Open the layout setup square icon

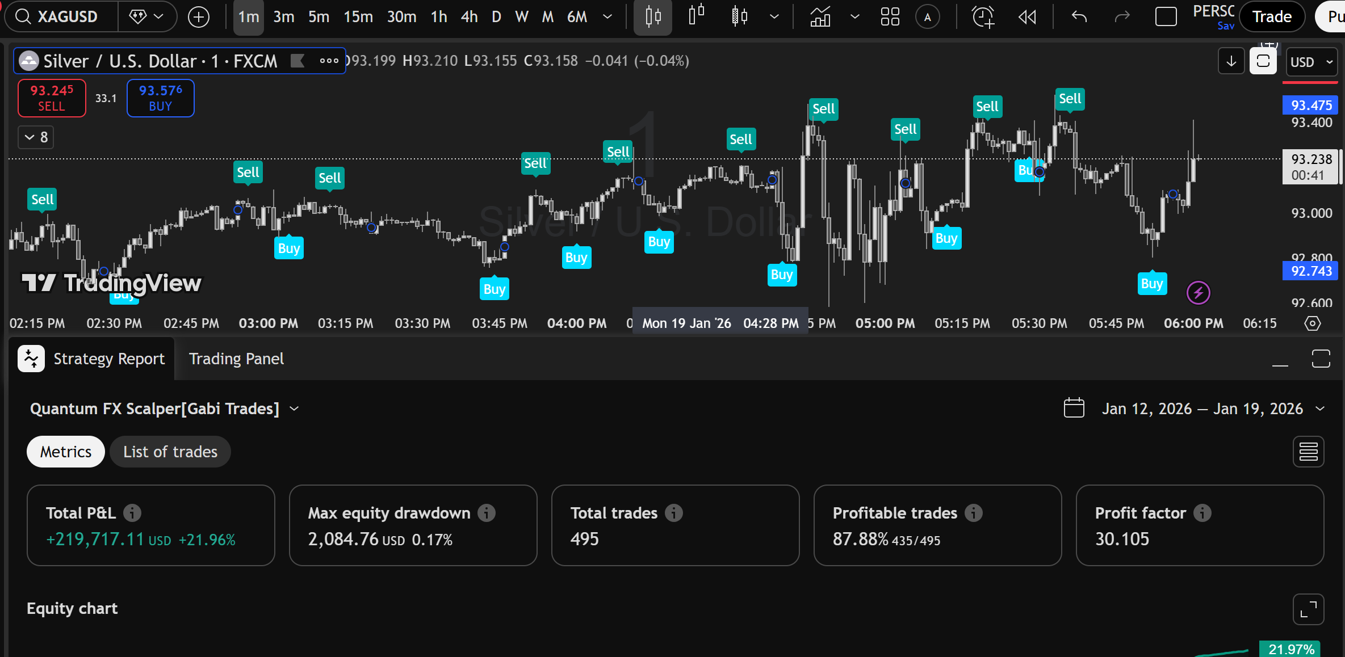pyautogui.click(x=1166, y=17)
